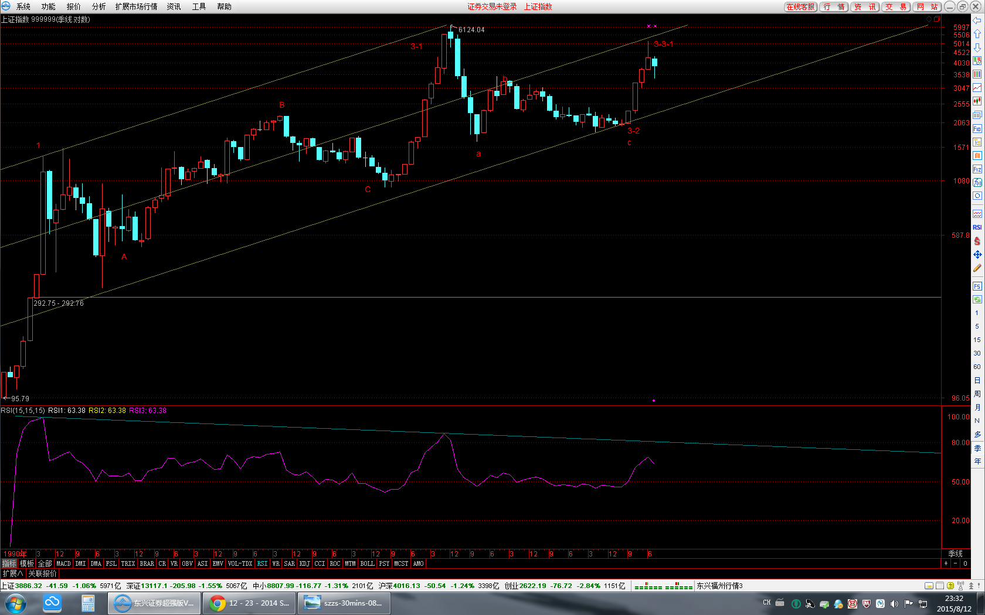
Task: Select the KDJ indicator tab
Action: coord(305,563)
